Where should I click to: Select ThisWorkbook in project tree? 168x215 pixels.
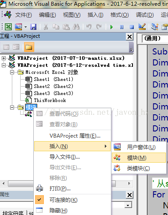click(50, 100)
